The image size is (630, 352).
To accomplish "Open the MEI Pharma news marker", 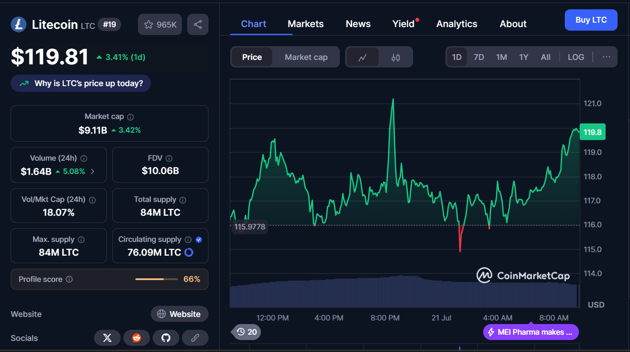I will click(531, 332).
